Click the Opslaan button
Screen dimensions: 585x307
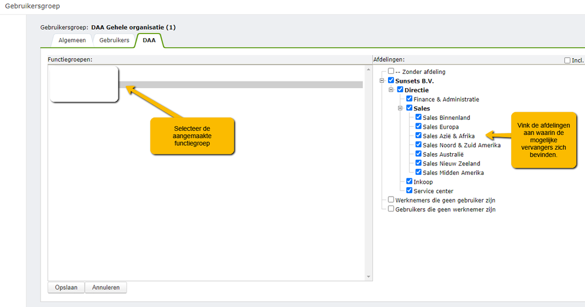coord(66,288)
